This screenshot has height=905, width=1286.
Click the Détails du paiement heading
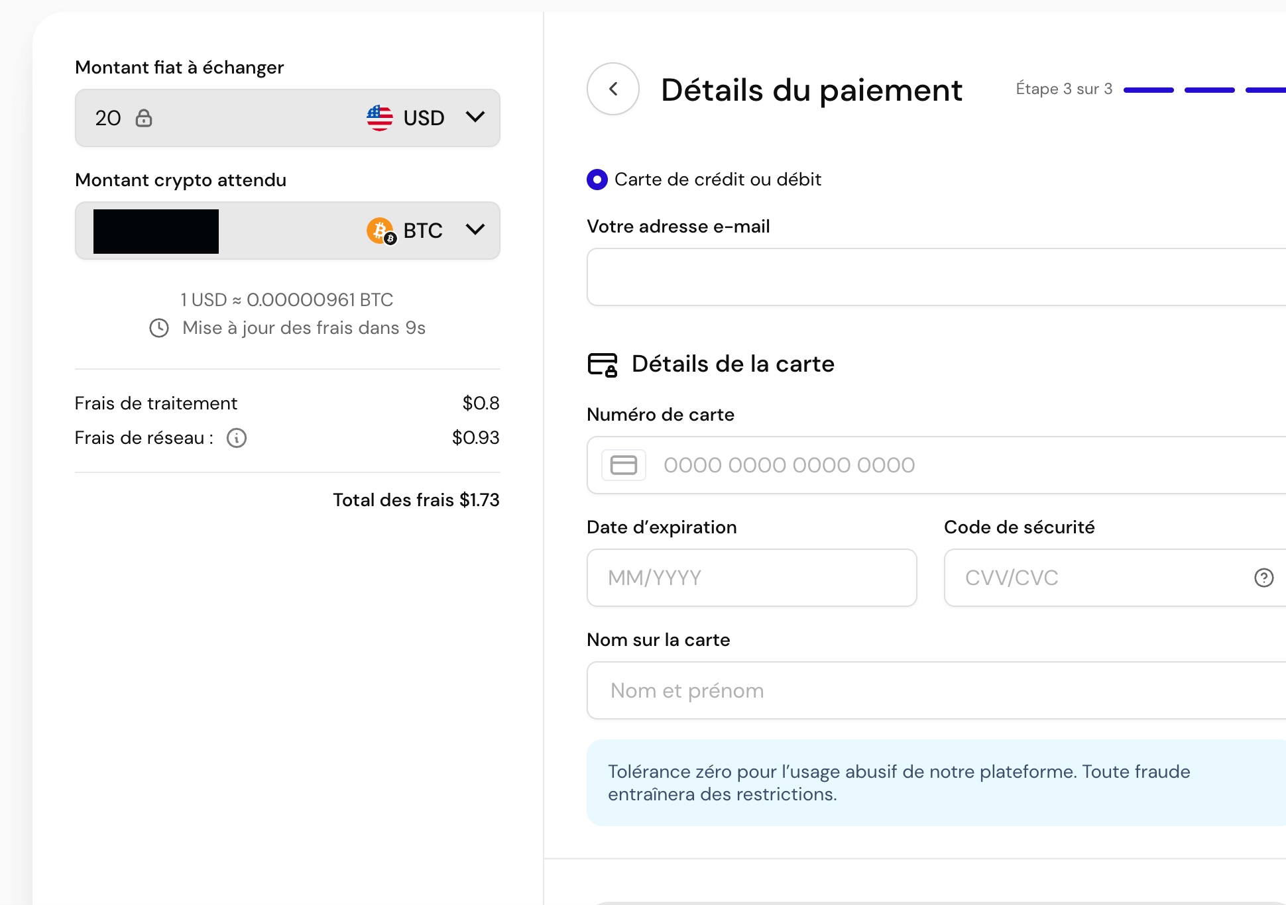(x=811, y=90)
